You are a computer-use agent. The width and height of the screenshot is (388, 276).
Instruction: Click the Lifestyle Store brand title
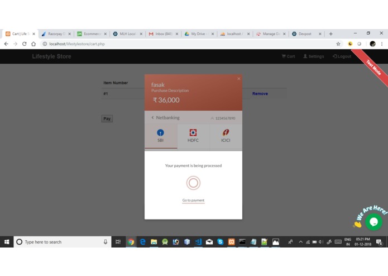point(51,56)
